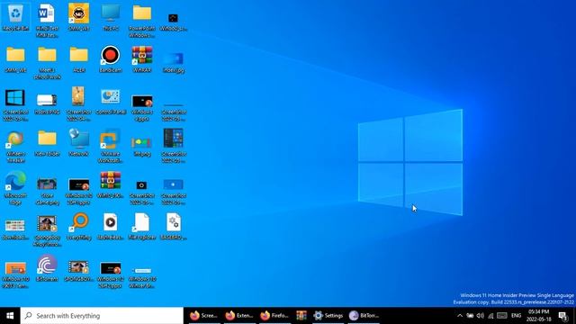Viewport: 576px width, 324px height.
Task: Switch to Settings taskbar window
Action: pos(328,316)
